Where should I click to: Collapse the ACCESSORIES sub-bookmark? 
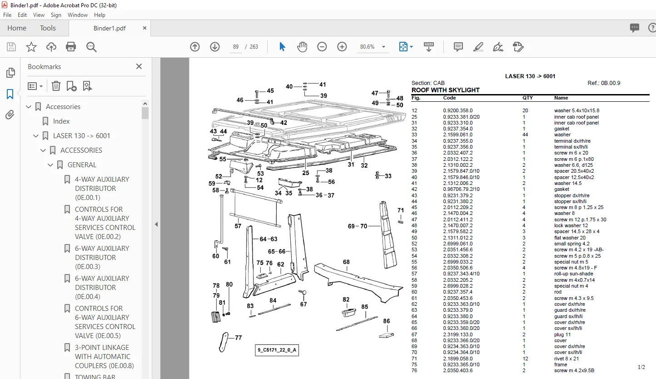[43, 150]
